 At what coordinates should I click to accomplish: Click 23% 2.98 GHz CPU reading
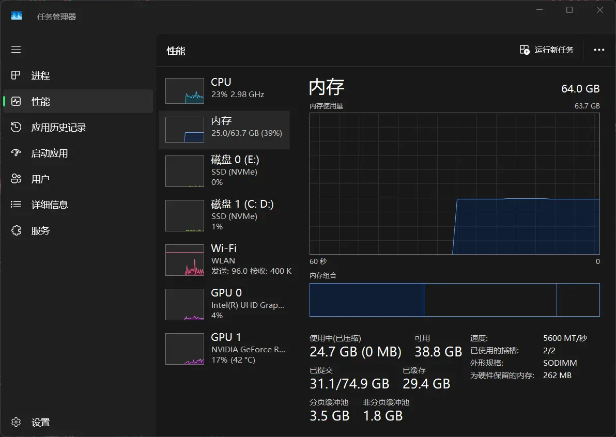(x=237, y=94)
